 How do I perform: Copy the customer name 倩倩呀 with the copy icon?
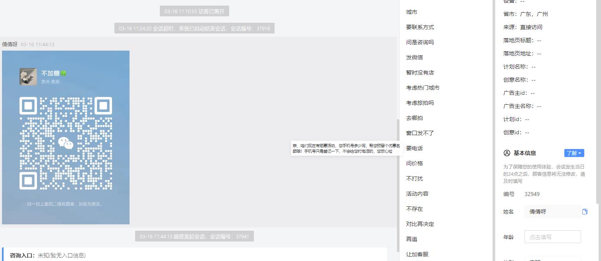pyautogui.click(x=585, y=212)
